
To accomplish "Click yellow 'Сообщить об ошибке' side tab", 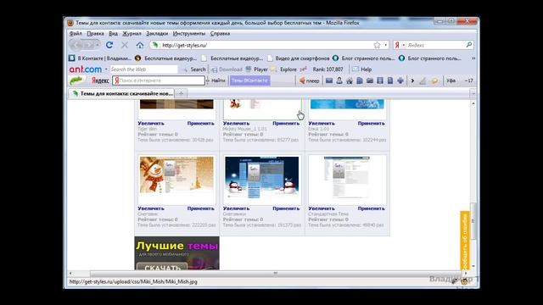I will coord(465,240).
